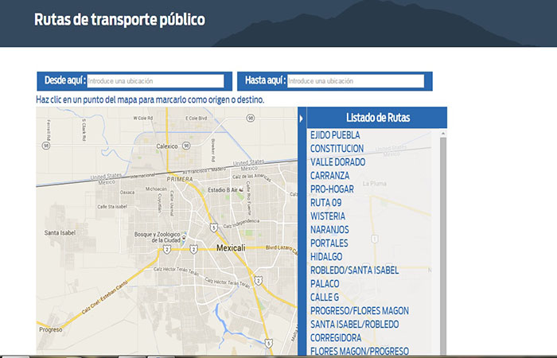Click the Calexico label on the map
This screenshot has width=557, height=358.
click(167, 146)
